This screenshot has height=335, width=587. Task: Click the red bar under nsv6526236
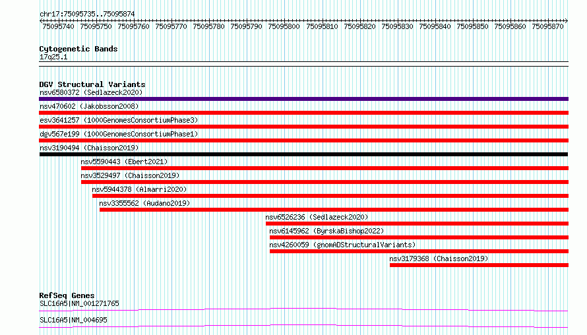417,224
